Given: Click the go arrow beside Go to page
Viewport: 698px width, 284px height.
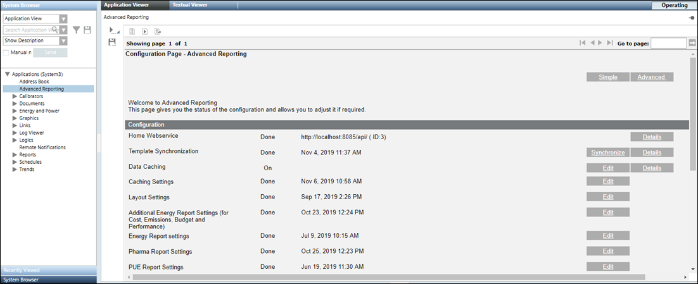Looking at the screenshot, I should tap(692, 43).
